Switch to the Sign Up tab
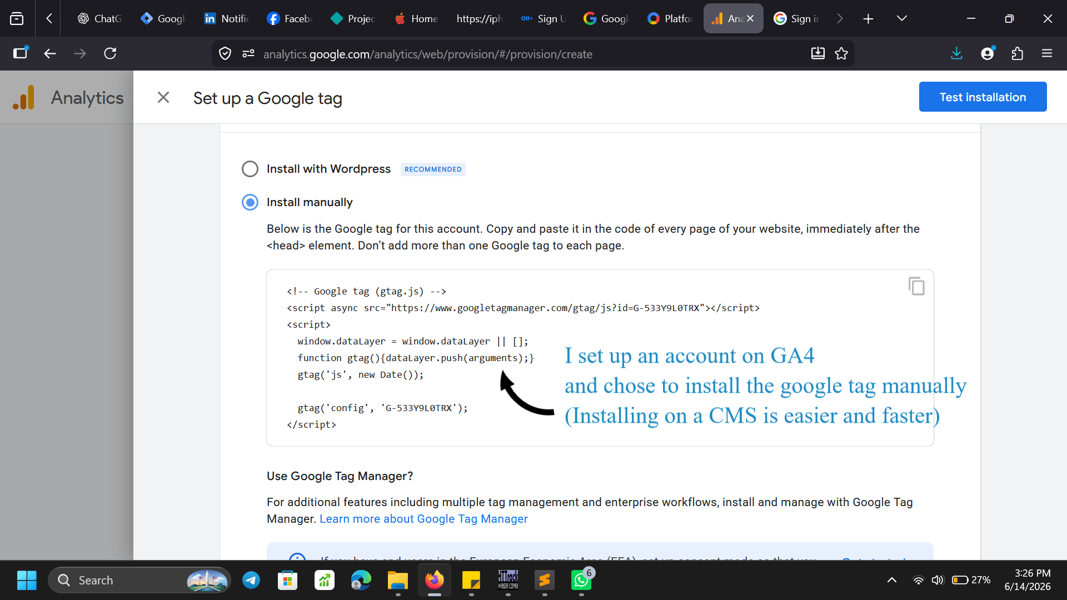This screenshot has width=1067, height=600. click(543, 18)
